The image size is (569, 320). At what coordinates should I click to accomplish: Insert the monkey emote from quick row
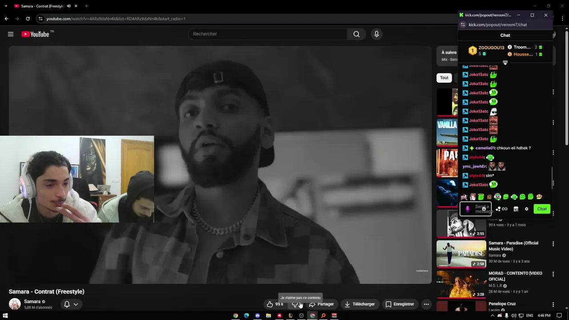click(539, 197)
